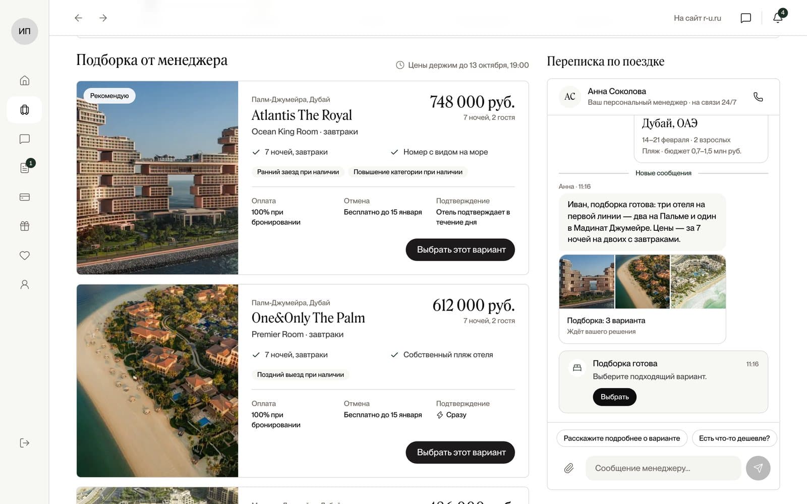Open the second chat thumbnail of beach resort

[x=642, y=282]
